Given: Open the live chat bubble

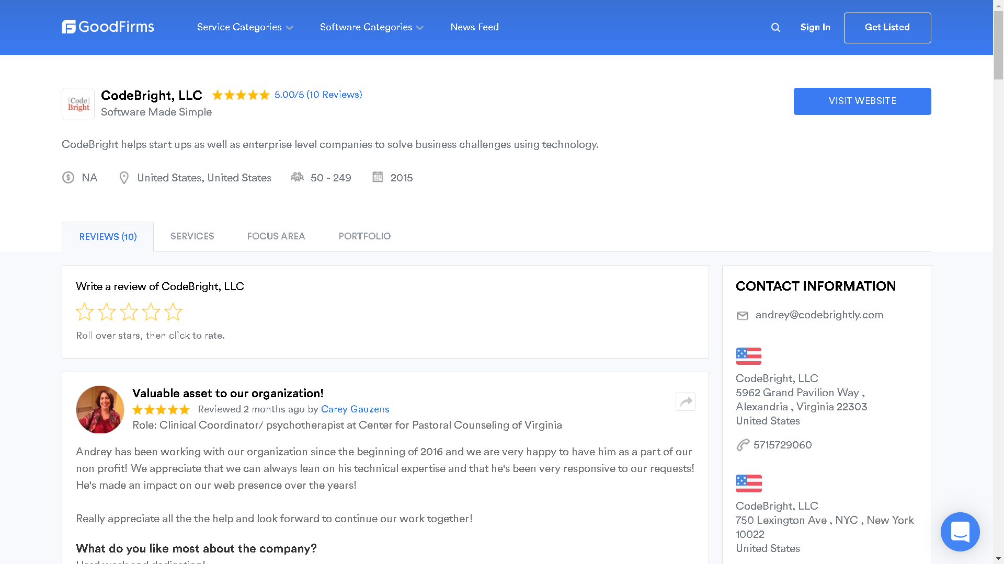Looking at the screenshot, I should [x=960, y=532].
